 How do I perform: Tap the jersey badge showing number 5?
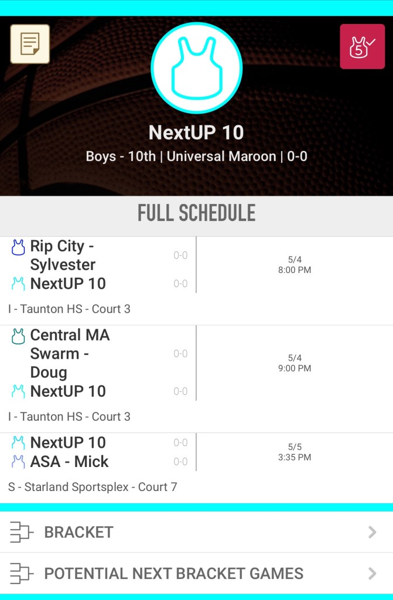363,46
